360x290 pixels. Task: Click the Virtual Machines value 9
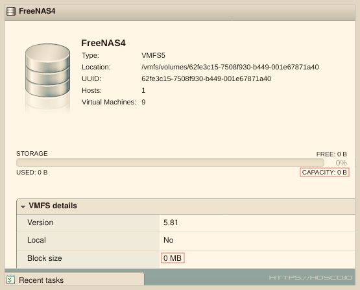[143, 102]
